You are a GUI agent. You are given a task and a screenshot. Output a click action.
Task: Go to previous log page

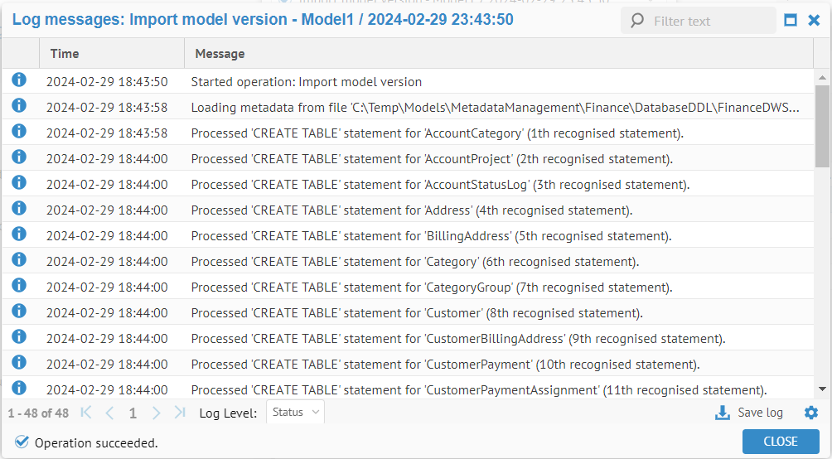click(x=109, y=413)
